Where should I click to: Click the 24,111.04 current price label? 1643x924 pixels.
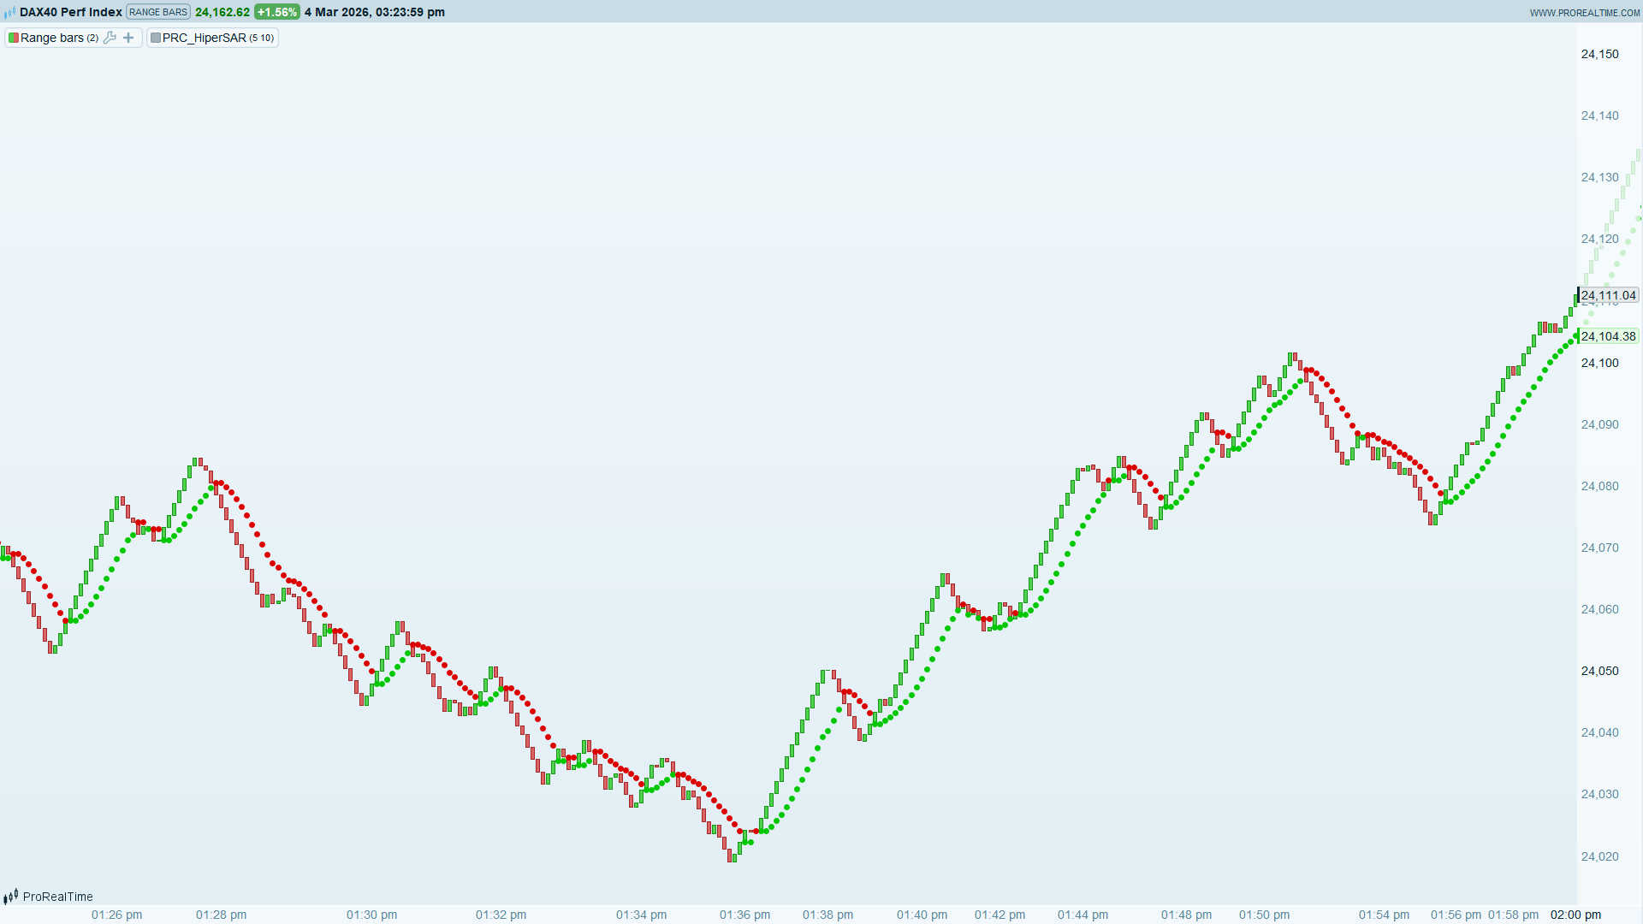point(1608,295)
